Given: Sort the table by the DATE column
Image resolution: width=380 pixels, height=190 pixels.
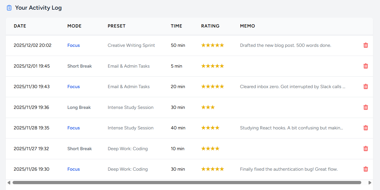Looking at the screenshot, I should [20, 26].
